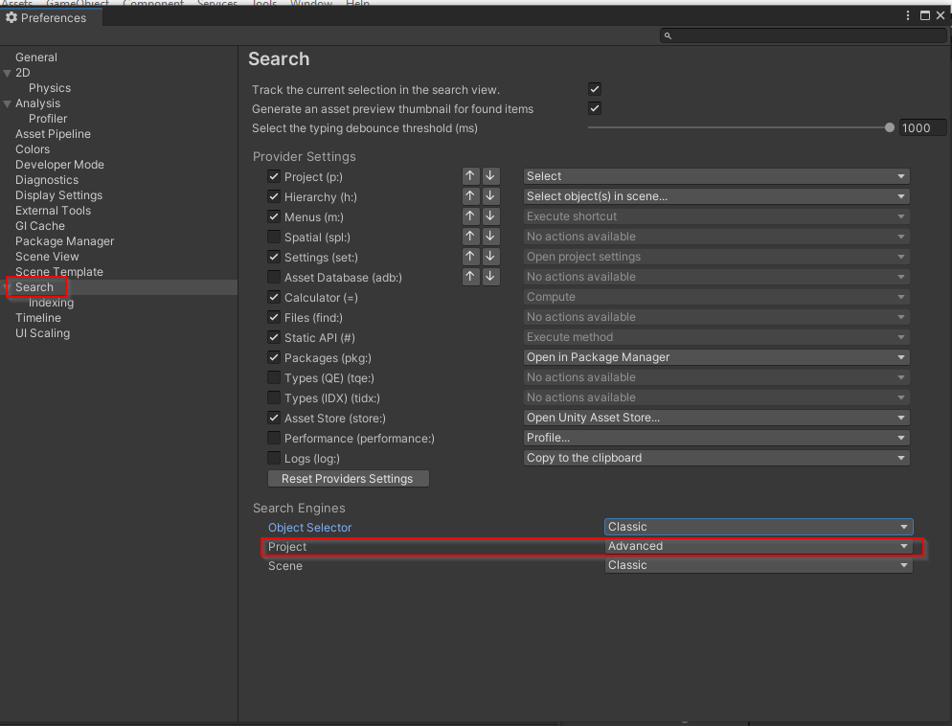Click inside the Preferences search field
The height and width of the screenshot is (726, 952).
pyautogui.click(x=805, y=34)
